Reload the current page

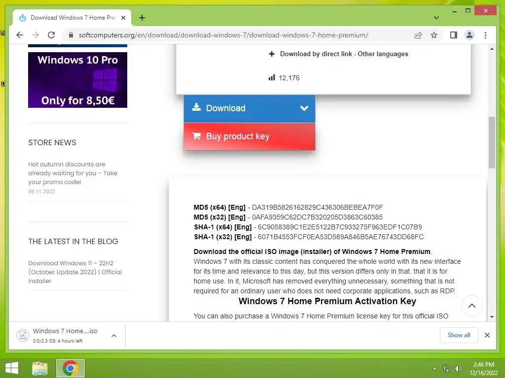pyautogui.click(x=51, y=35)
